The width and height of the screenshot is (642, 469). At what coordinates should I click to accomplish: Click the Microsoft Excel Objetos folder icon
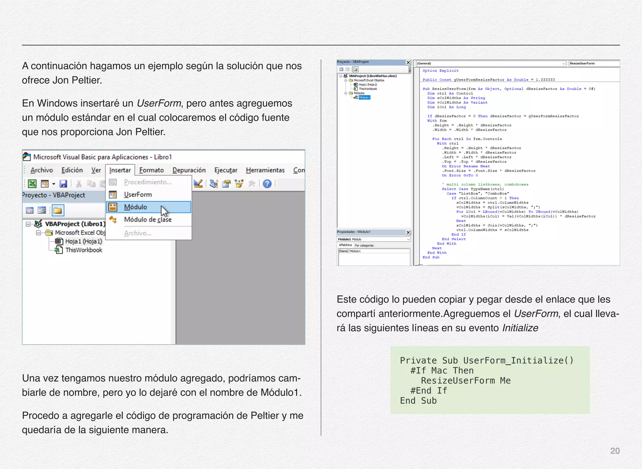(x=351, y=80)
